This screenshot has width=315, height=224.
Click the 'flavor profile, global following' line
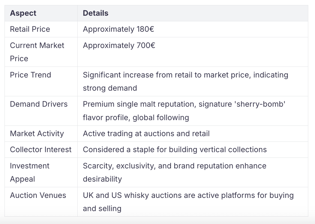click(136, 118)
